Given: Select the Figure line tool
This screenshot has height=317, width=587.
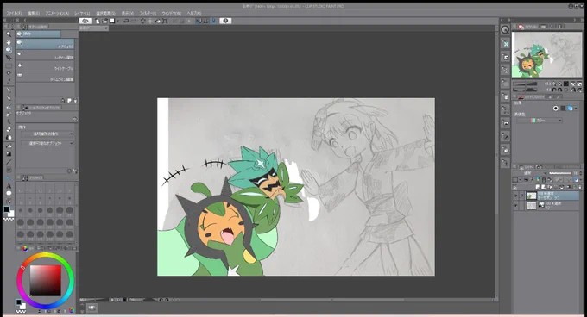Looking at the screenshot, I should point(9,162).
